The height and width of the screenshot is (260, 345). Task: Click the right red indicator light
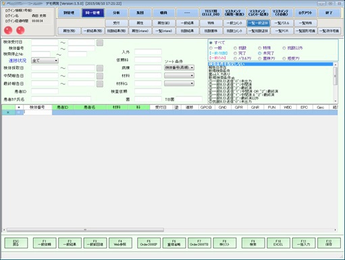coord(20,30)
